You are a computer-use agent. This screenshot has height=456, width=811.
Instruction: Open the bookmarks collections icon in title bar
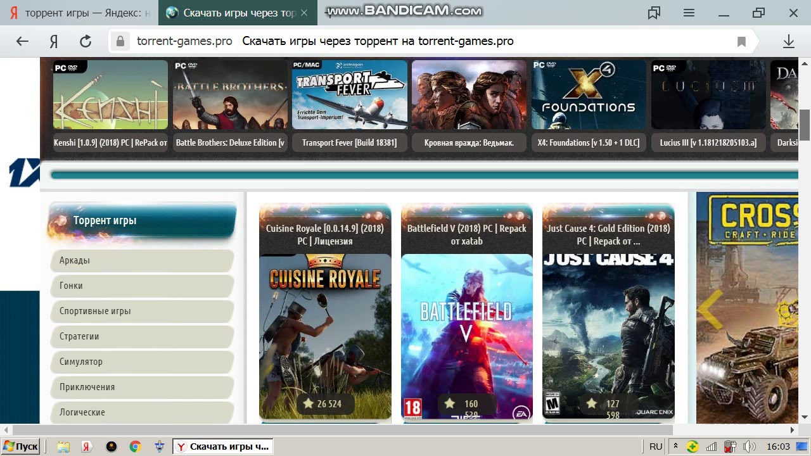pos(654,13)
